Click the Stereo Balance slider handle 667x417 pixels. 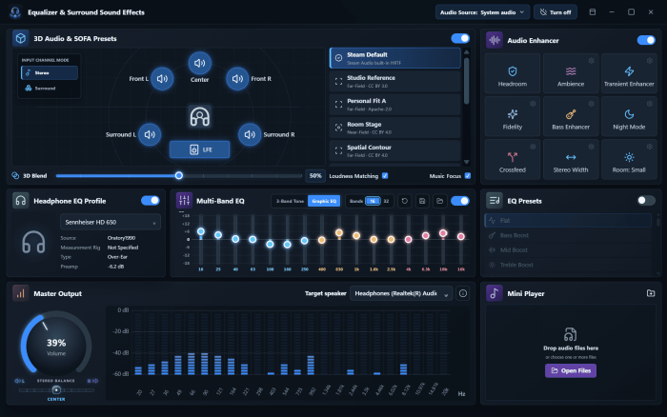[x=56, y=389]
